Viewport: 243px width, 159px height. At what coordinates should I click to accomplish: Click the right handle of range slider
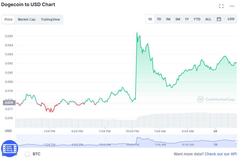click(x=237, y=141)
